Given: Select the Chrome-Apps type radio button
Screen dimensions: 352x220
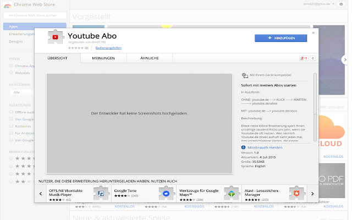Looking at the screenshot, I should [11, 65].
